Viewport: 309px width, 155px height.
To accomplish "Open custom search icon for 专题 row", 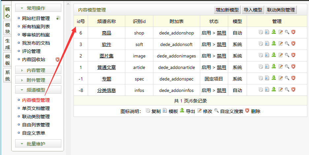I will click(287, 78).
